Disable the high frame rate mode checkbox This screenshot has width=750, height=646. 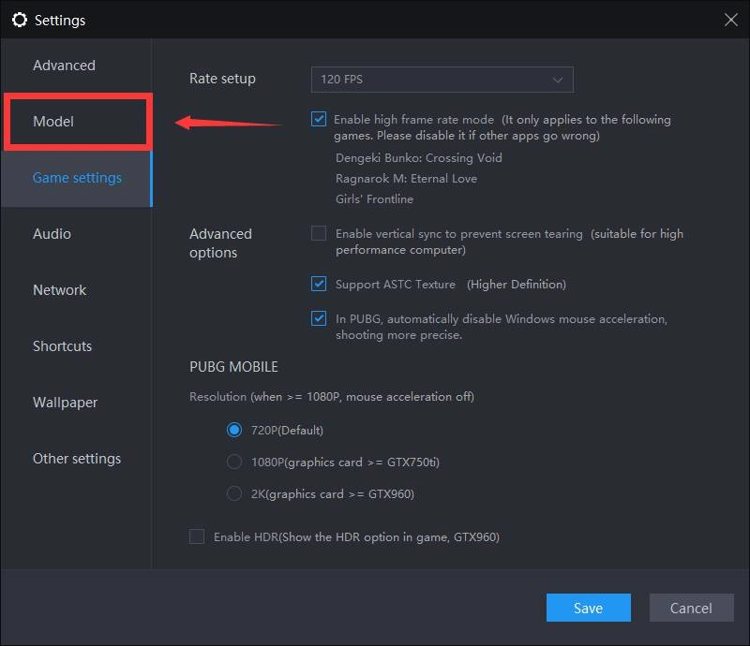(320, 120)
